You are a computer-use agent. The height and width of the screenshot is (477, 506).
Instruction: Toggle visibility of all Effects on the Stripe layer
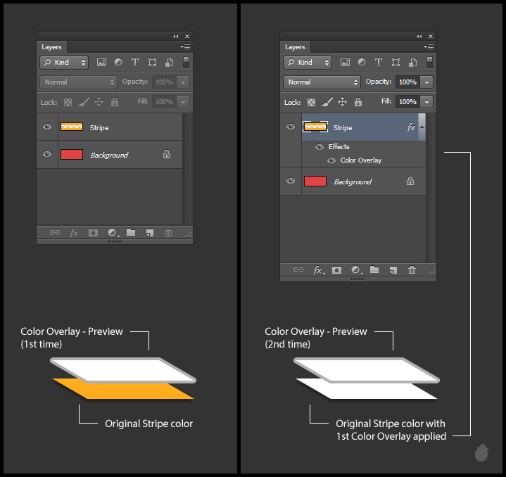pos(320,147)
